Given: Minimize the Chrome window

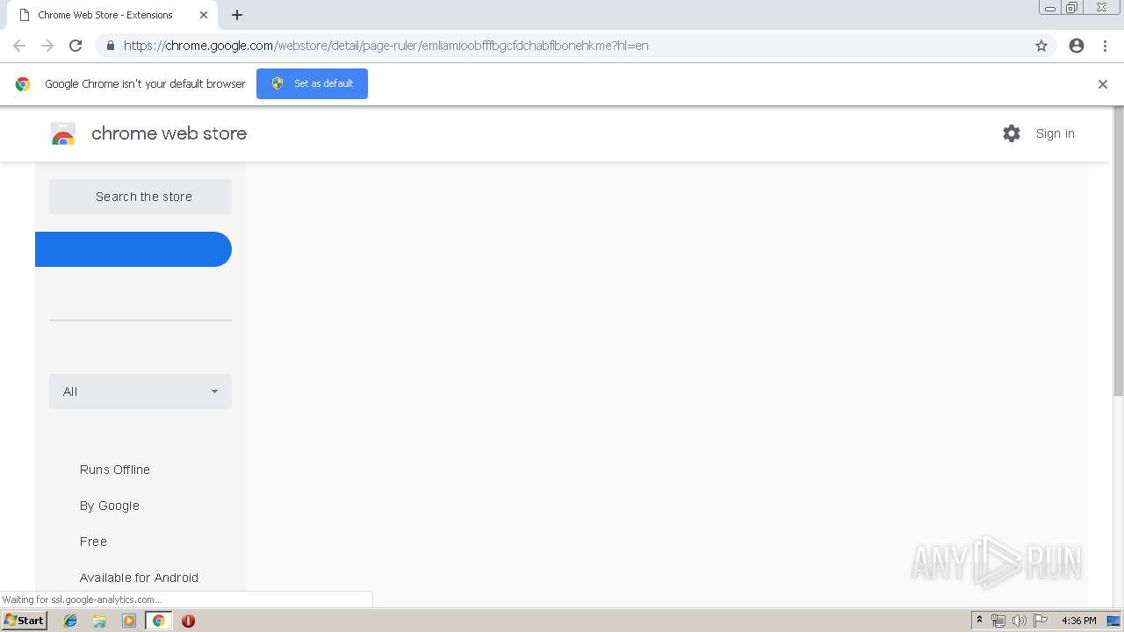Looking at the screenshot, I should click(1049, 8).
